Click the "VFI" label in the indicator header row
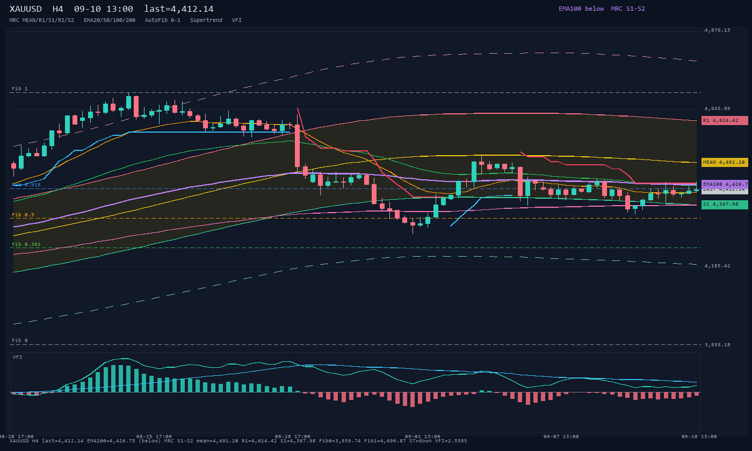Screen dimensions: 752x451 (x=237, y=20)
